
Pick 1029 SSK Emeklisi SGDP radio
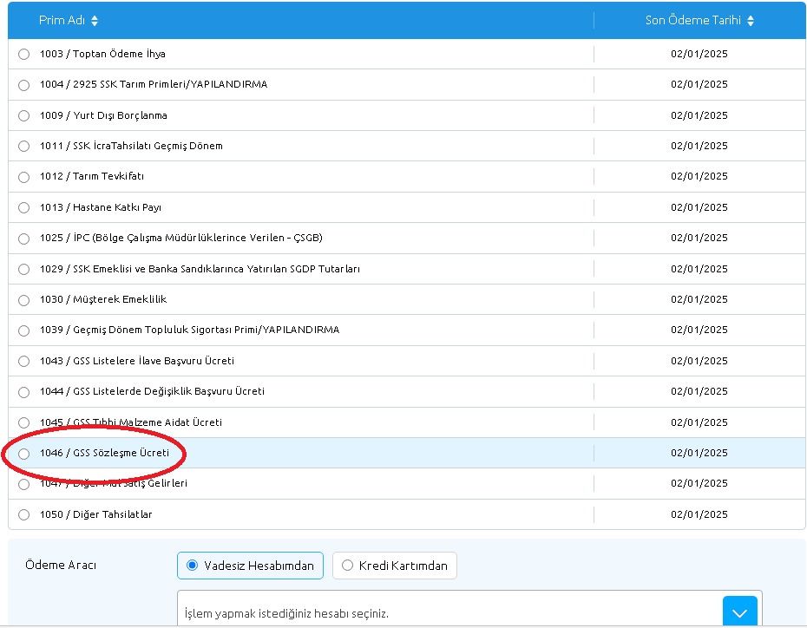[24, 270]
